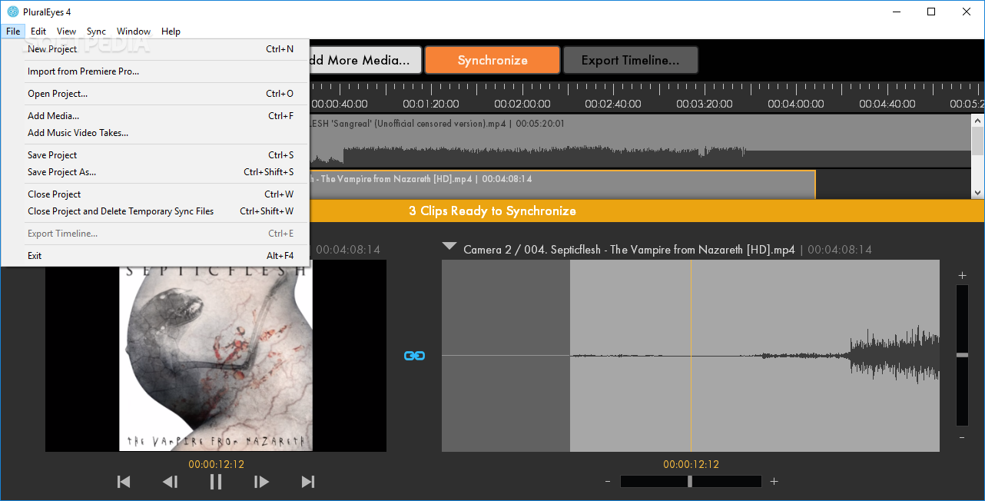Open the Window menu

pyautogui.click(x=134, y=32)
